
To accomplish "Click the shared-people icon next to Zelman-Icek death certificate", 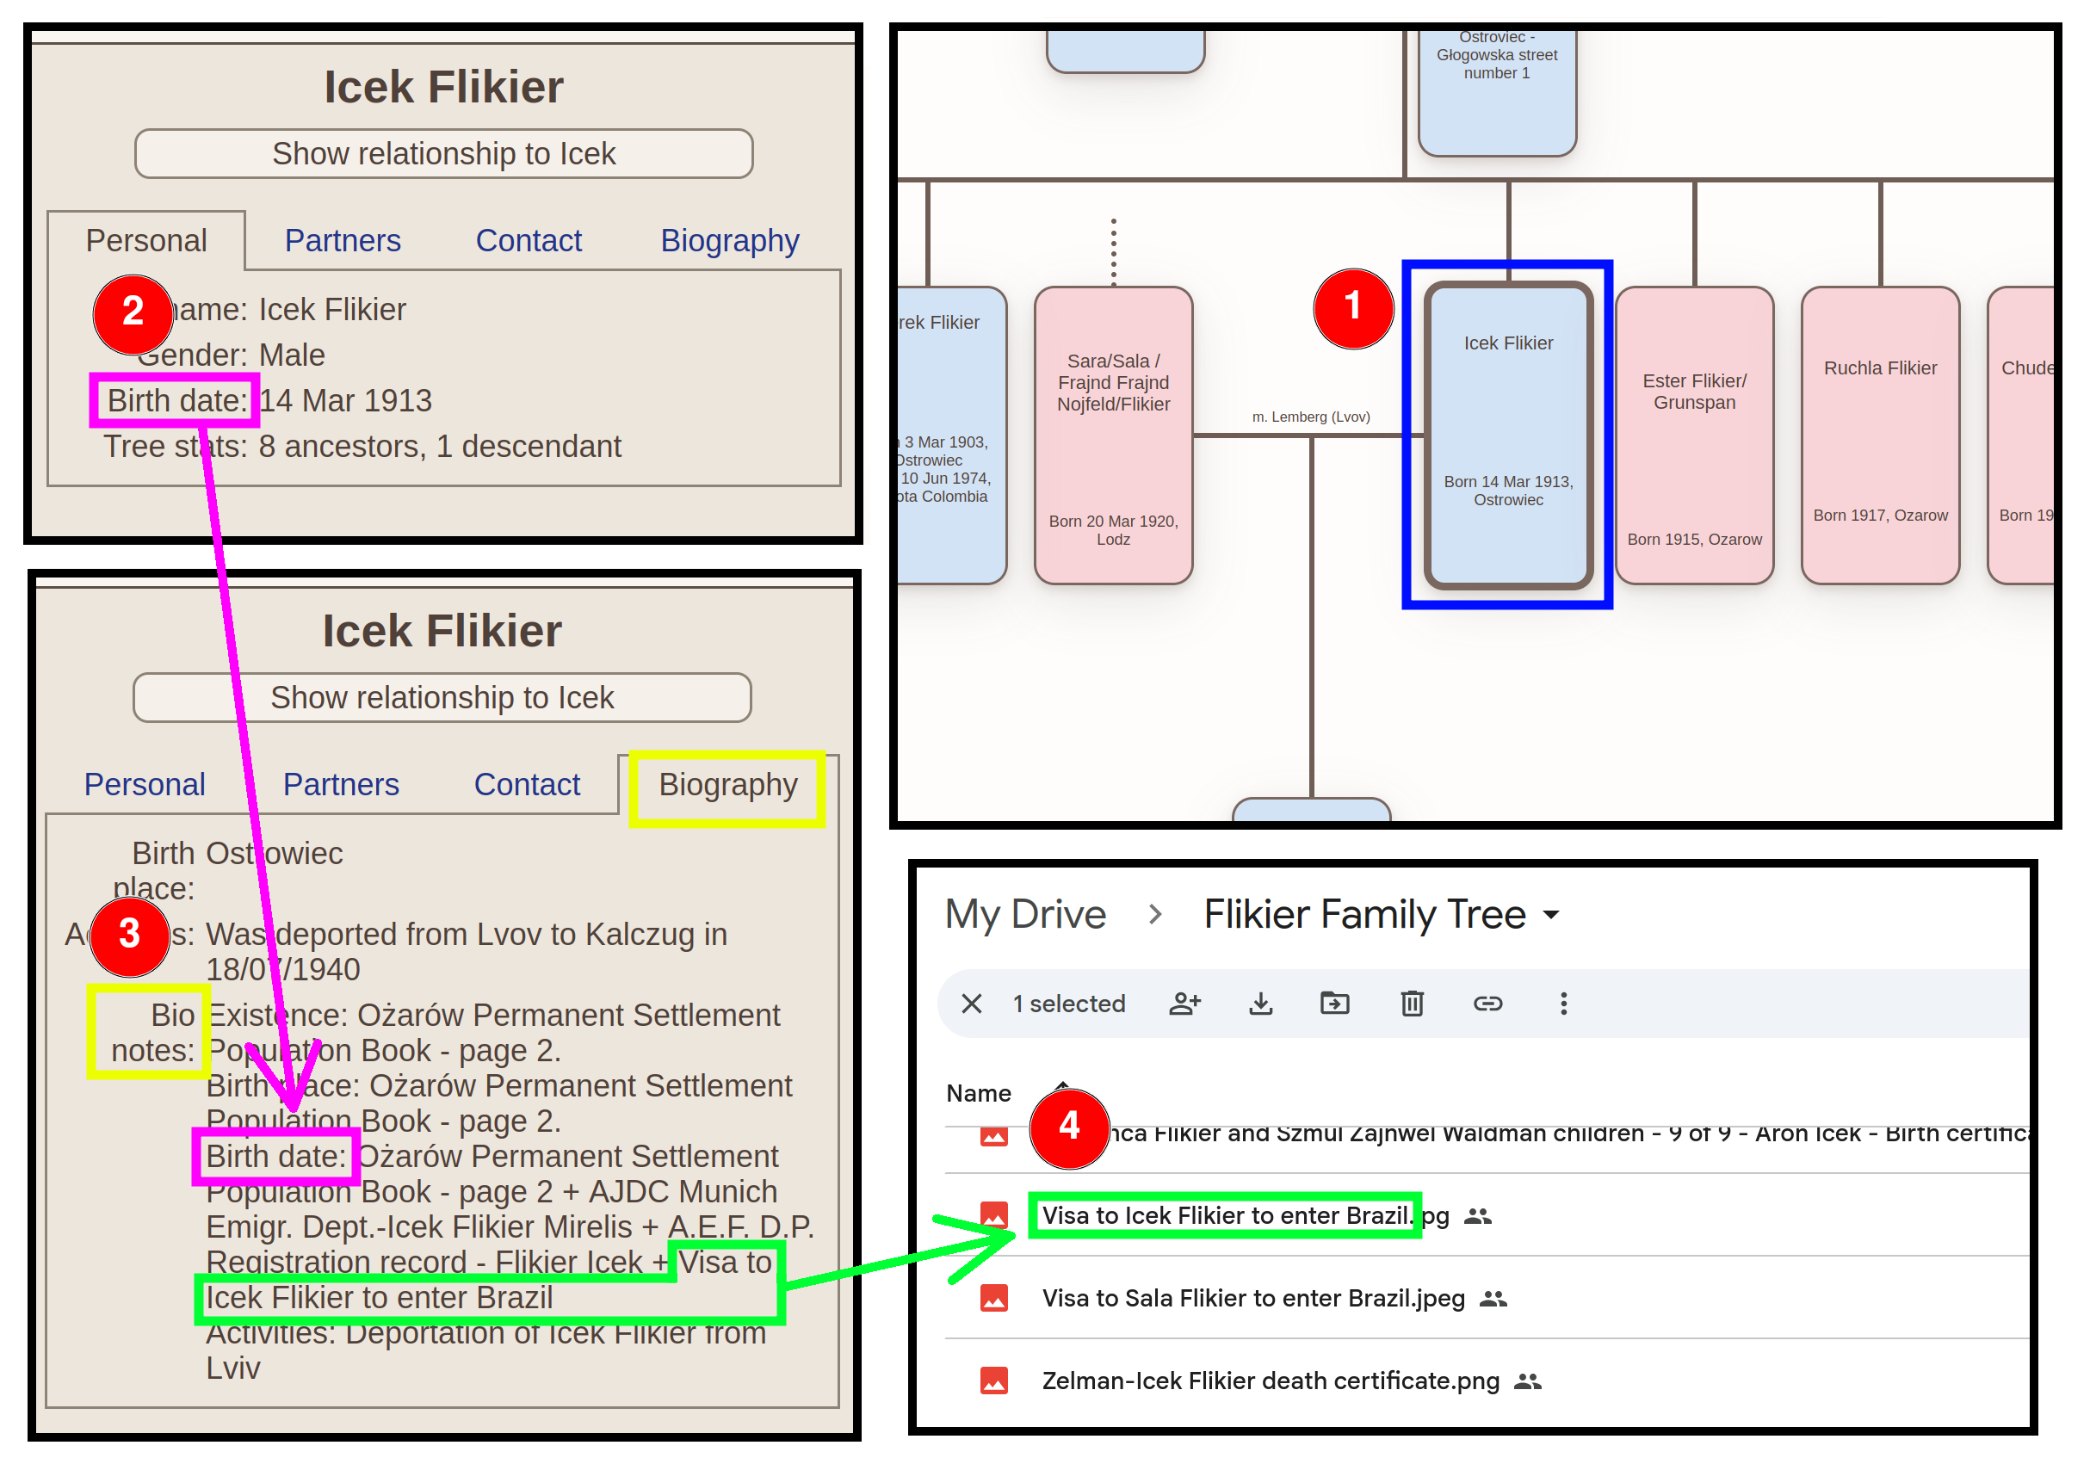I will (1530, 1381).
